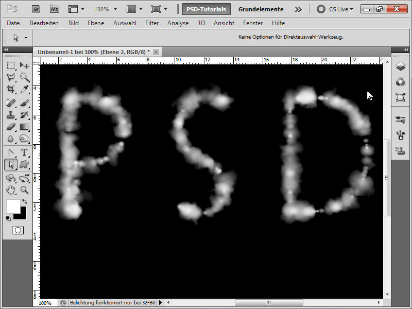Select the Pen tool
This screenshot has width=412, height=309.
[x=11, y=152]
